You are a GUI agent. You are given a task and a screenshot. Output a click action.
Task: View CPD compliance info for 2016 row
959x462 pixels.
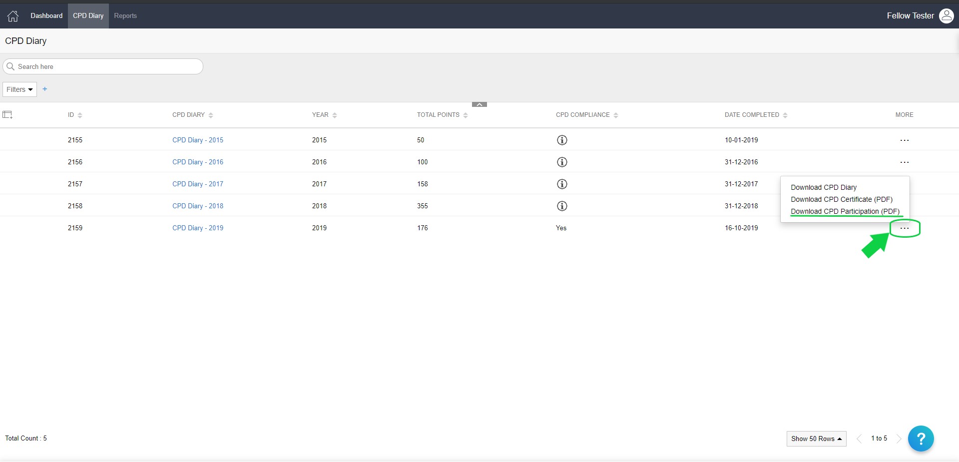(x=562, y=162)
